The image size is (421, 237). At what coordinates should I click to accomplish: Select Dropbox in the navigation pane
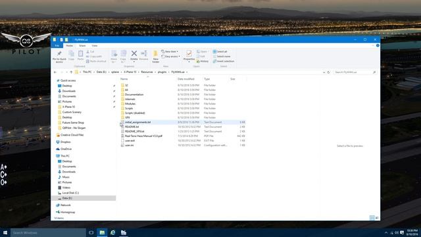click(66, 142)
